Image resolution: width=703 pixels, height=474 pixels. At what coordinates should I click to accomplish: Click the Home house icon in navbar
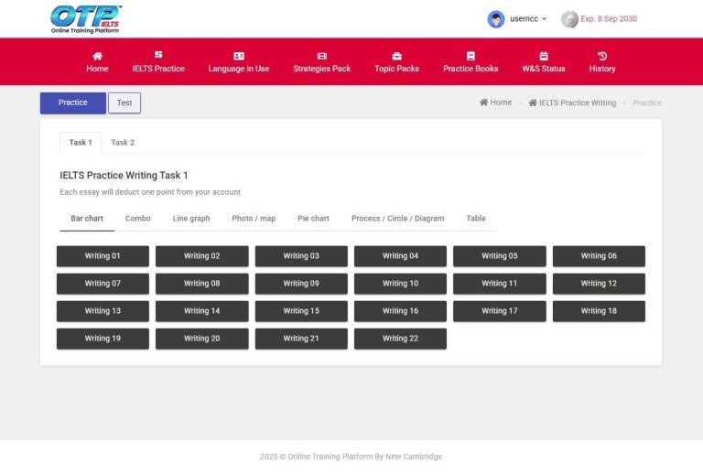click(97, 56)
